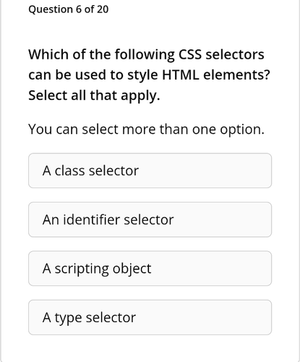Toggle the third answer box, scripting object

point(150,269)
